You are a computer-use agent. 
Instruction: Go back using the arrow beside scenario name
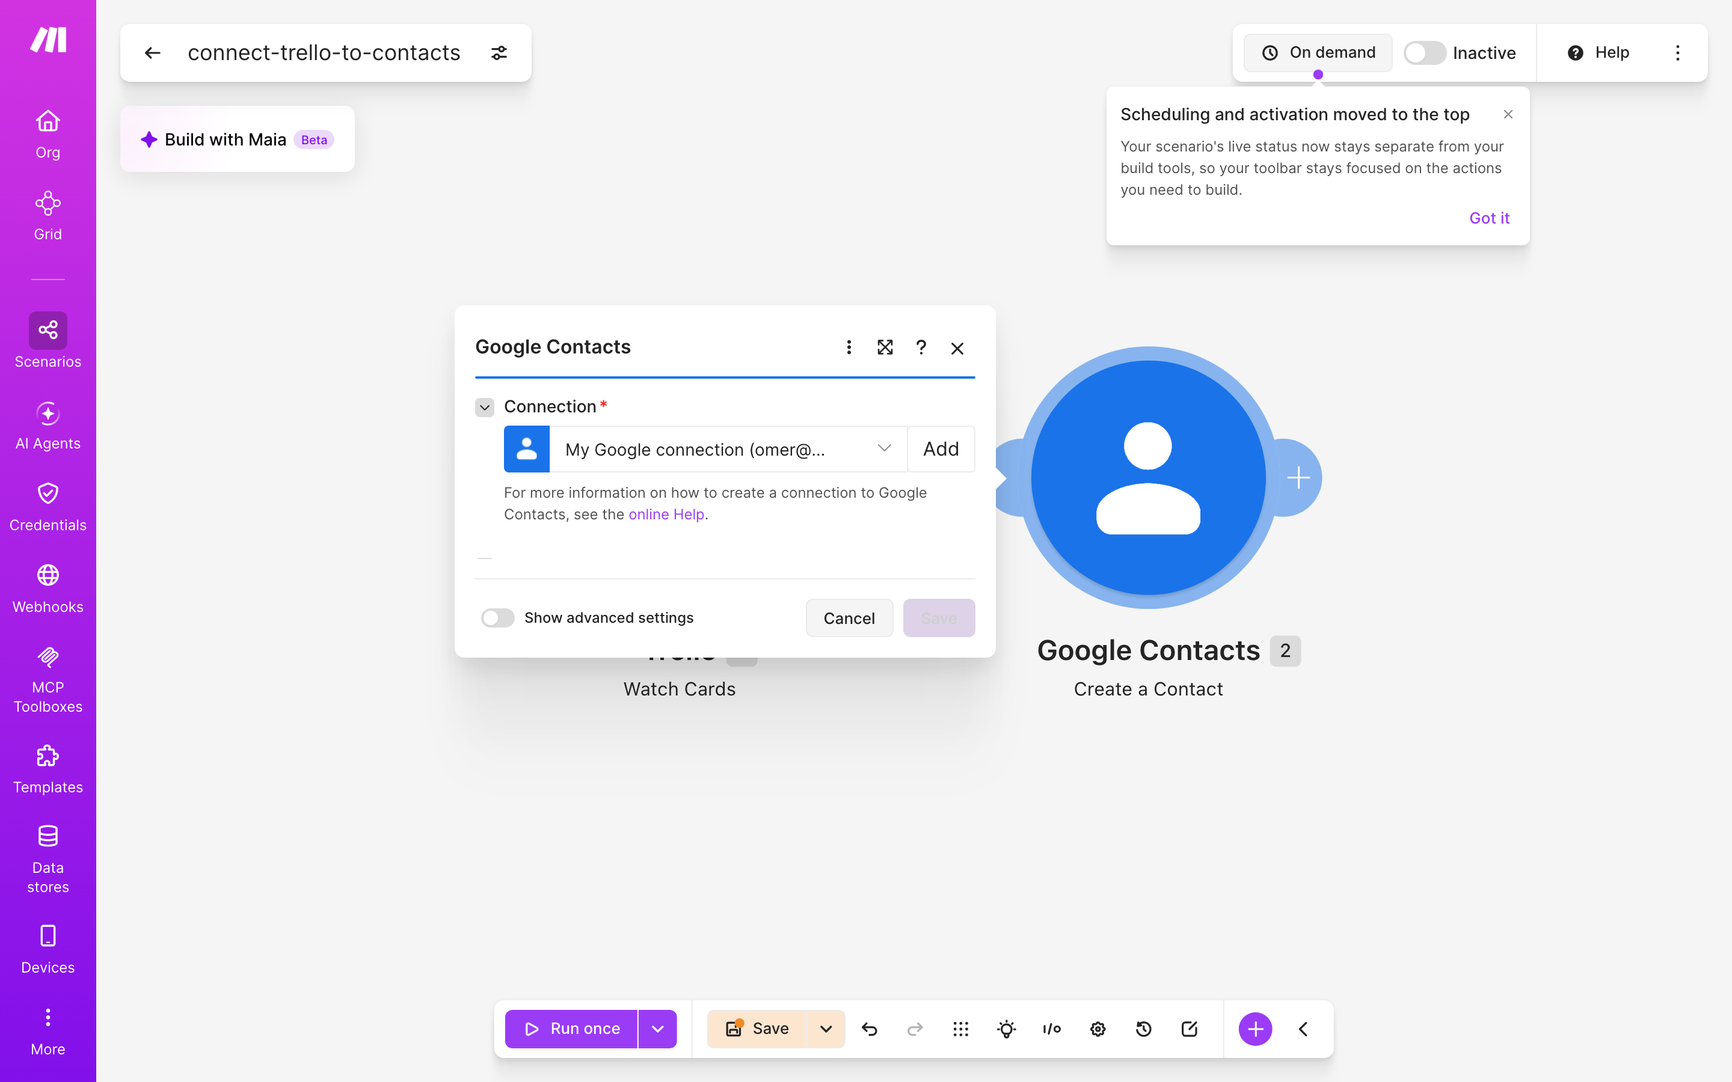click(x=152, y=53)
